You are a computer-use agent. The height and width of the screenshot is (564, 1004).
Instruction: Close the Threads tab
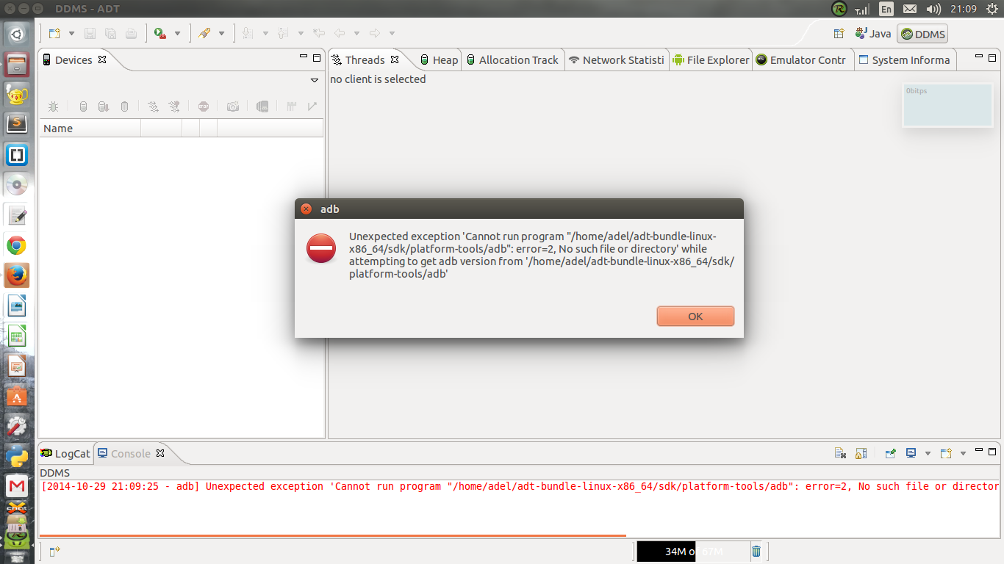click(x=395, y=59)
